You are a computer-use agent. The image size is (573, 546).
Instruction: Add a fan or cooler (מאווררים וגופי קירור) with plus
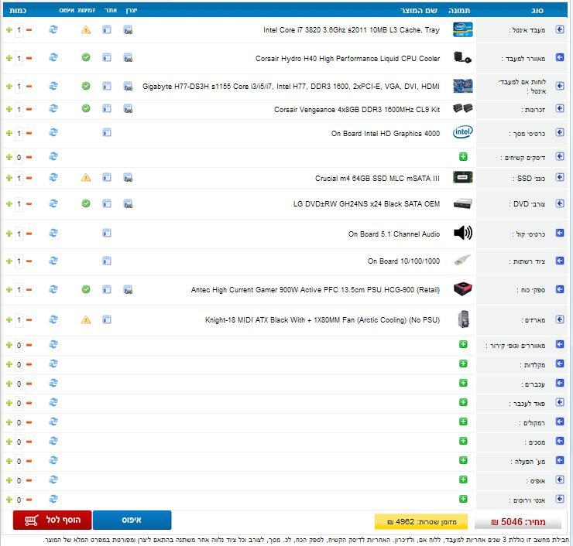(463, 344)
